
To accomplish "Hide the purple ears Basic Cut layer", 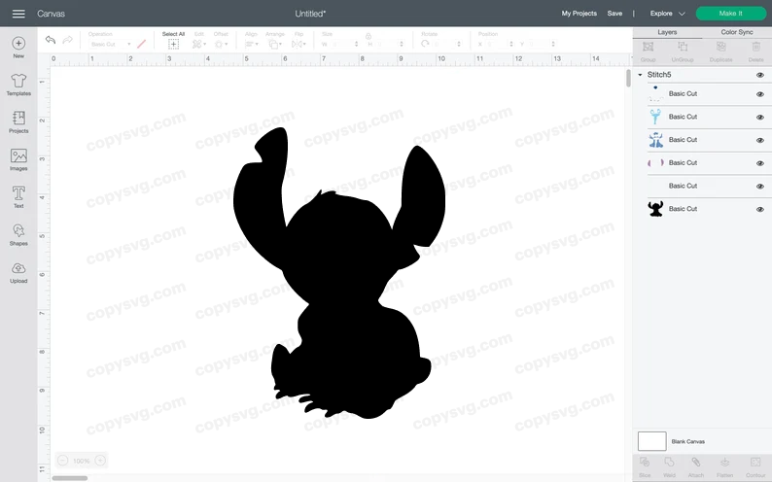I will click(760, 163).
